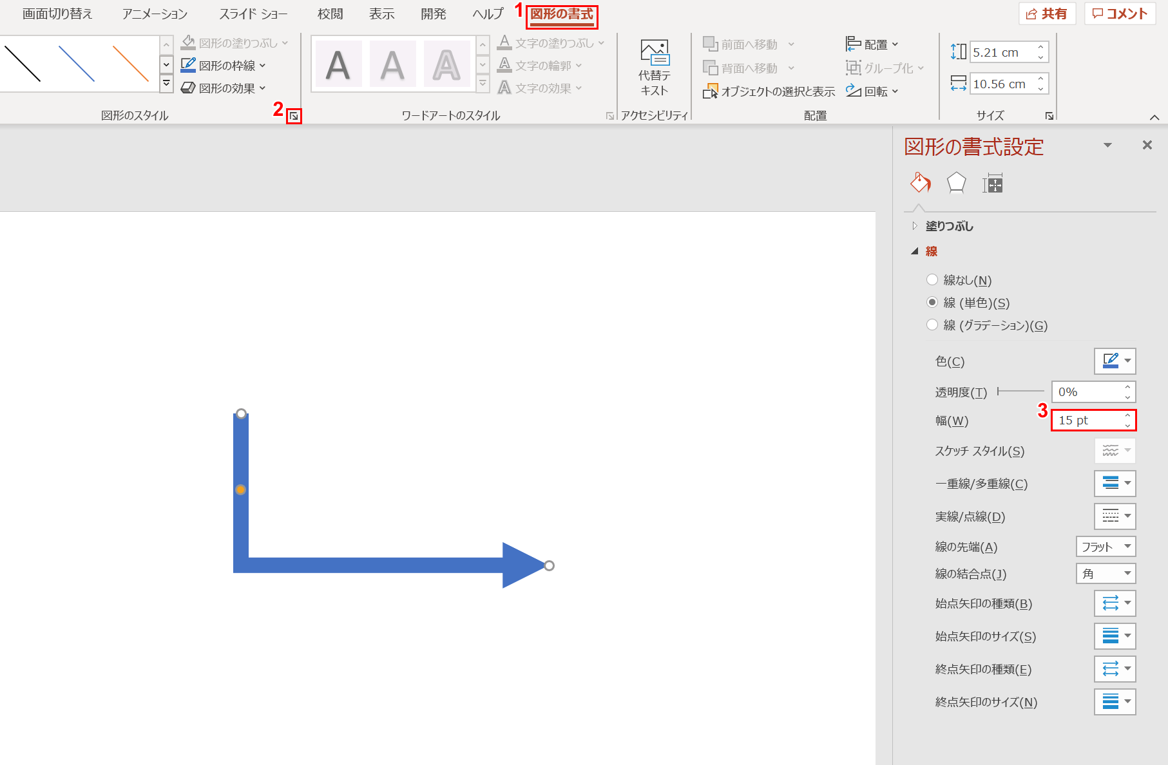
Task: Open 一重線/多重線 compound type dropdown
Action: (x=1115, y=483)
